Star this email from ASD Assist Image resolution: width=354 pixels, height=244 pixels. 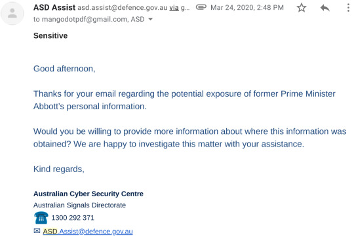click(x=302, y=8)
